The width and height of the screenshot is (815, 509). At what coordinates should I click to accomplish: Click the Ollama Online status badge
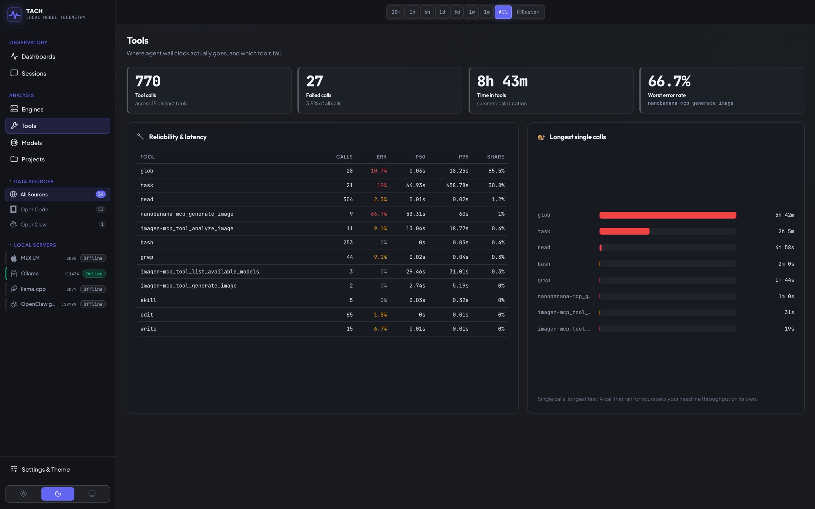94,274
